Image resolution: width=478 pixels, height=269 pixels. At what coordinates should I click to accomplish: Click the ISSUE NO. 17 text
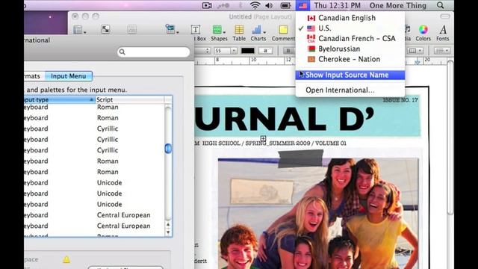pos(400,100)
